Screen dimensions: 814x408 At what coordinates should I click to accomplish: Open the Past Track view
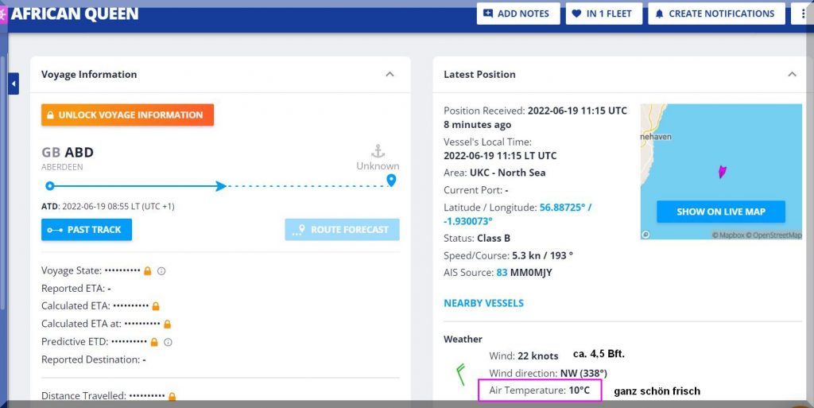click(87, 230)
